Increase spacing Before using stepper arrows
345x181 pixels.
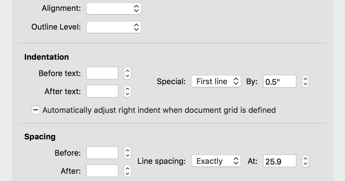point(127,151)
